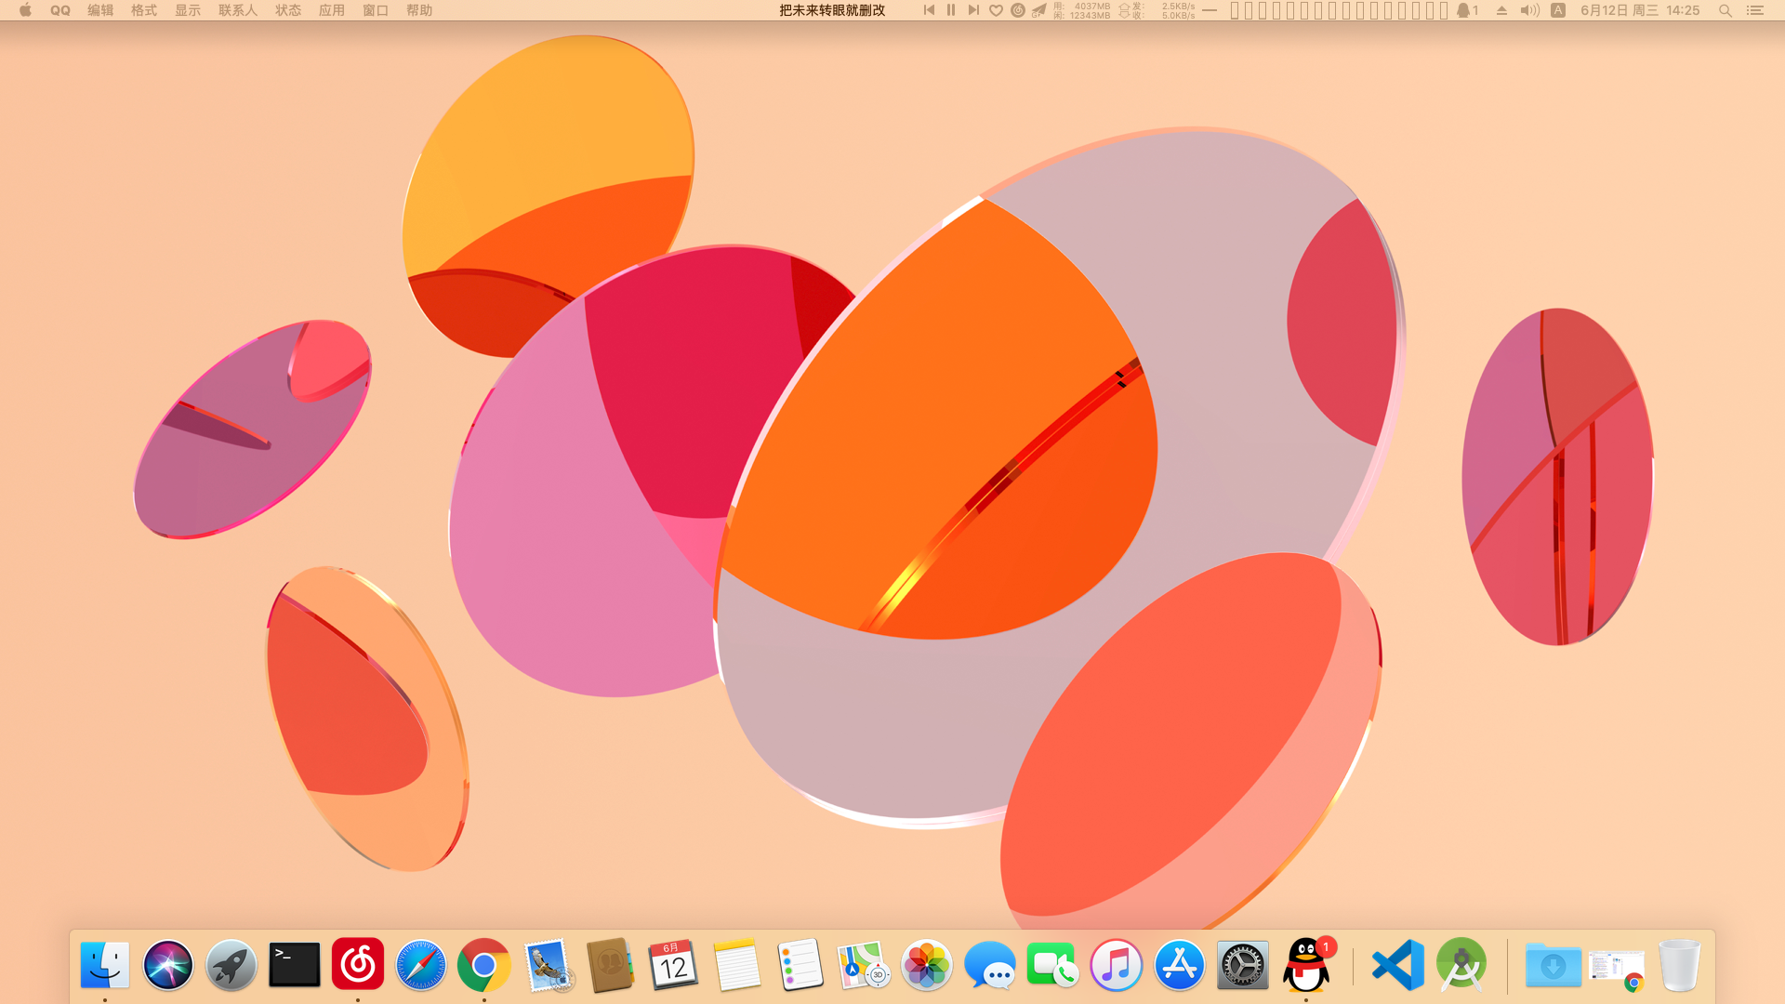Image resolution: width=1785 pixels, height=1004 pixels.
Task: Open QQ penguin icon in Dock
Action: [x=1306, y=965]
